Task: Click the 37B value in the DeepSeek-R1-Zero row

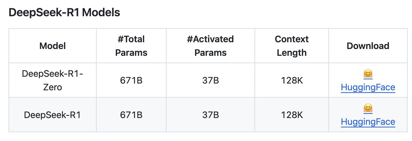Action: click(x=210, y=80)
